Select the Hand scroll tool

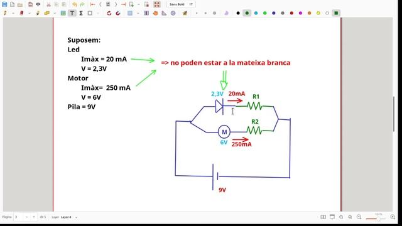(155, 13)
